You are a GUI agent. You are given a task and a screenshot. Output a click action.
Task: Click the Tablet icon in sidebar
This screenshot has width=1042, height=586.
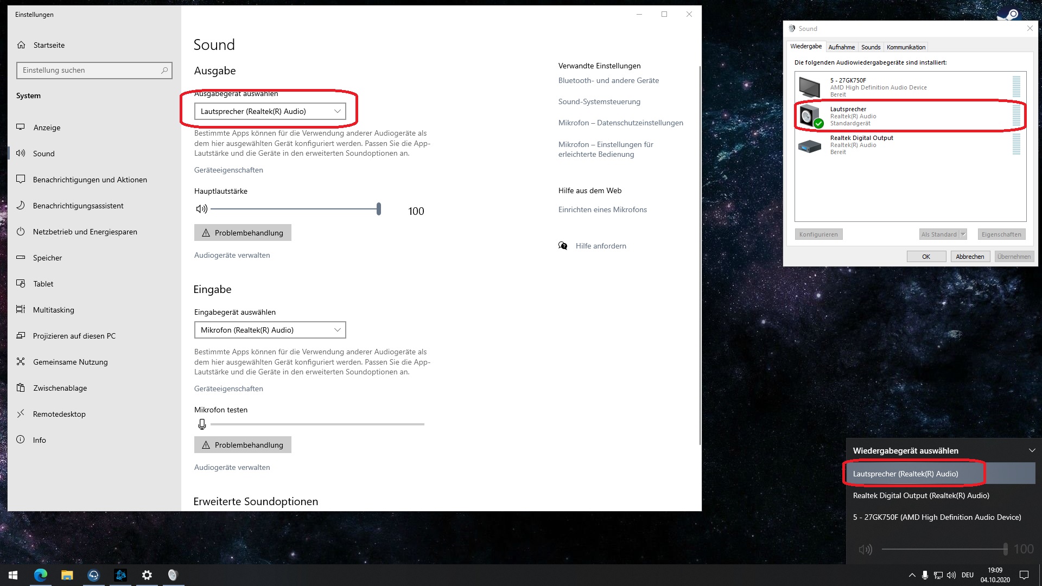(x=21, y=283)
